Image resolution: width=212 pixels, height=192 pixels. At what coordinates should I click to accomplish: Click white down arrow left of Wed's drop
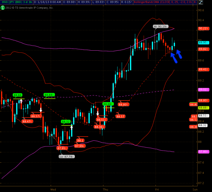tap(41, 110)
